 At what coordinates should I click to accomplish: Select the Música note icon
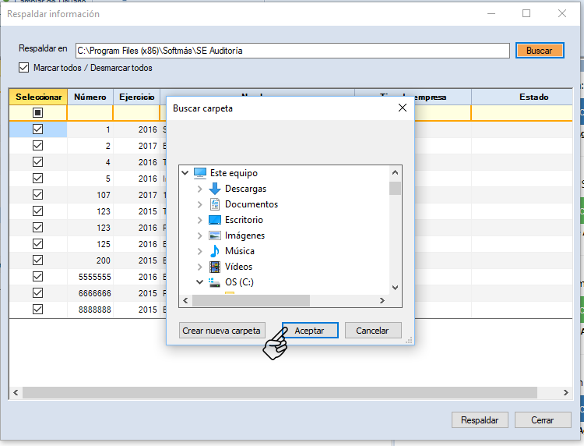[215, 251]
